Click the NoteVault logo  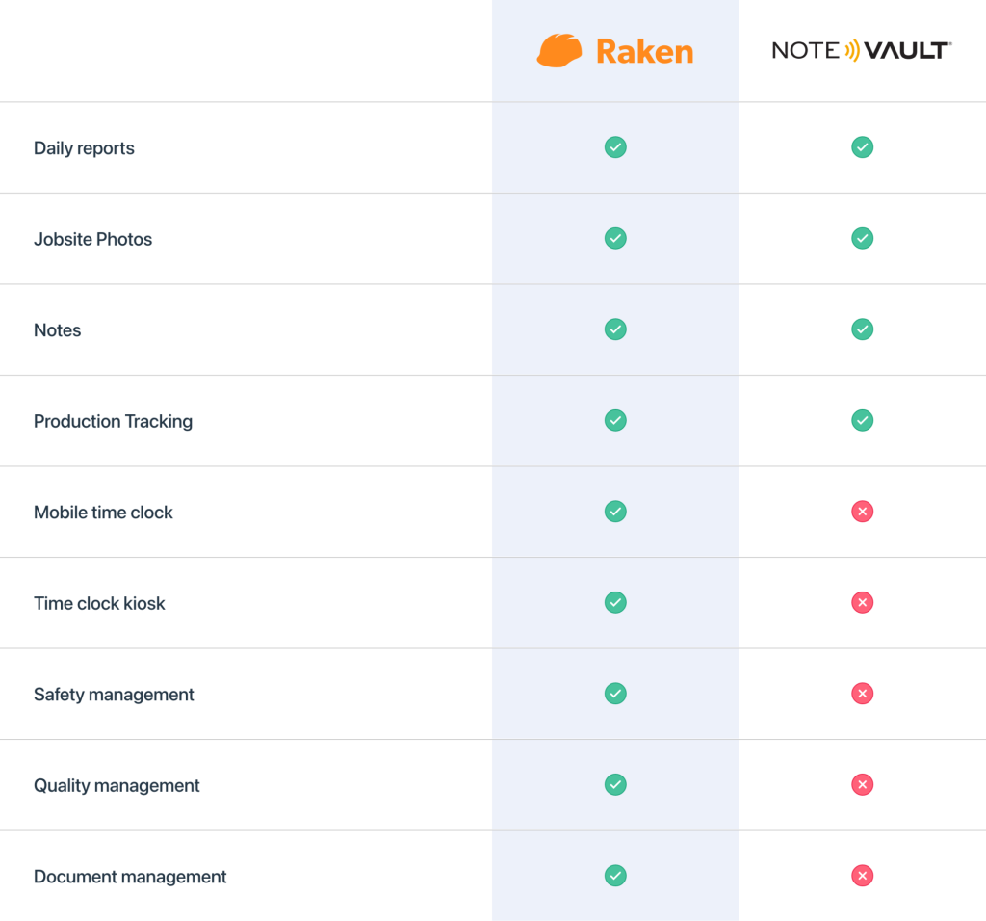tap(862, 50)
